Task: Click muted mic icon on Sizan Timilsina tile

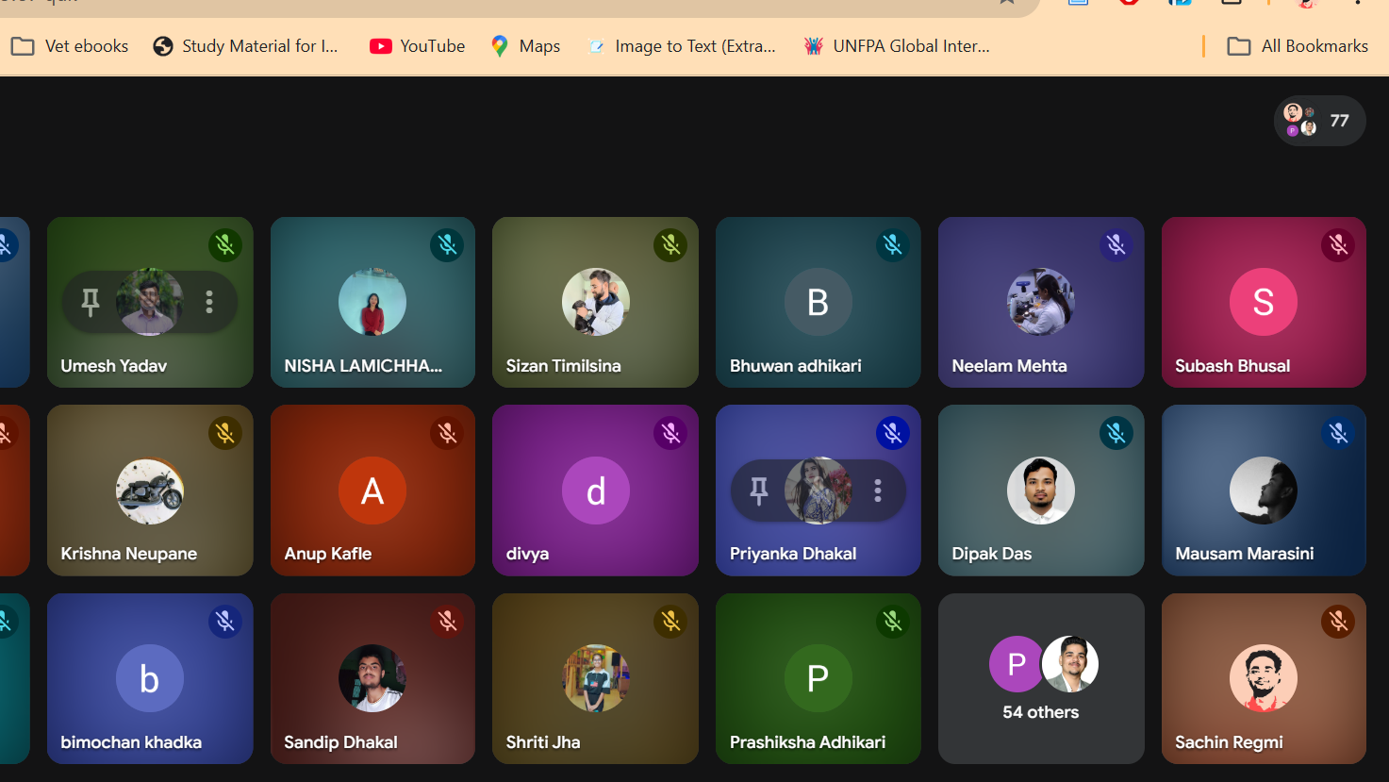Action: 670,245
